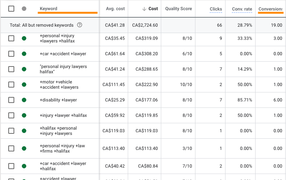Click status dot for +disability +lawyer
This screenshot has width=286, height=180.
point(24,100)
